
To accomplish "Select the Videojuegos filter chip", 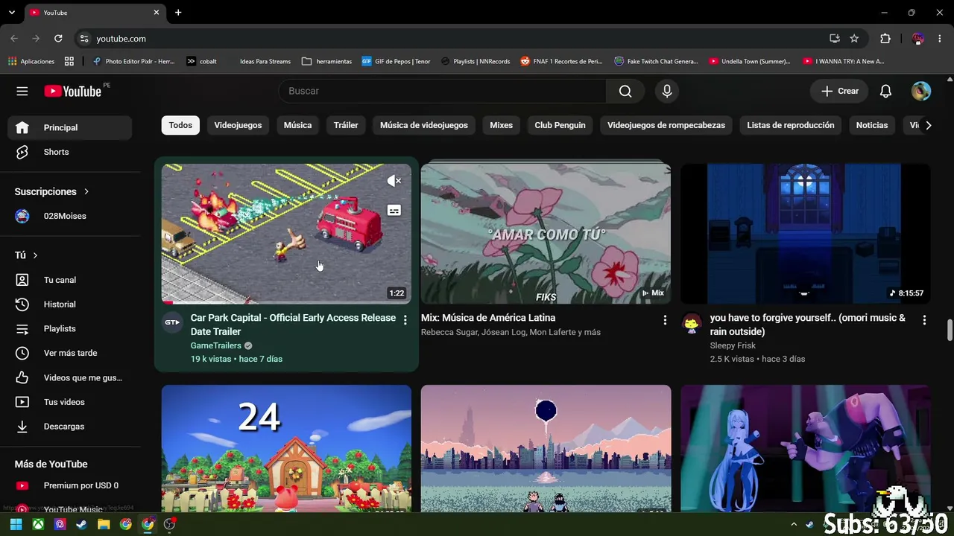I will tap(238, 125).
